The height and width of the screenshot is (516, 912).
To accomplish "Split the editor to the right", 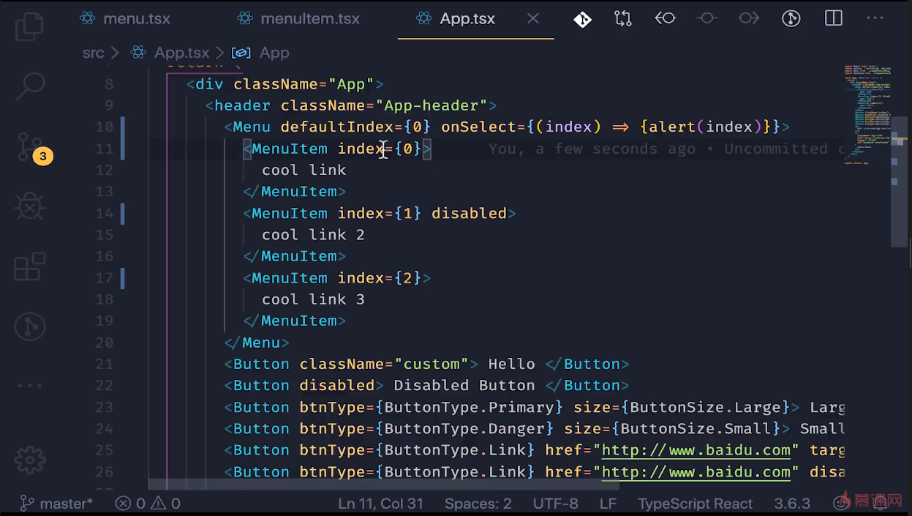I will tap(834, 19).
